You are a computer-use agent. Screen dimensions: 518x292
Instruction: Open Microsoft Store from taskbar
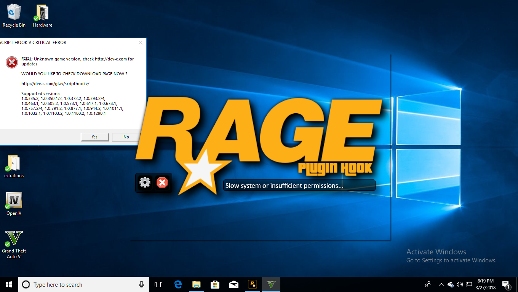215,284
